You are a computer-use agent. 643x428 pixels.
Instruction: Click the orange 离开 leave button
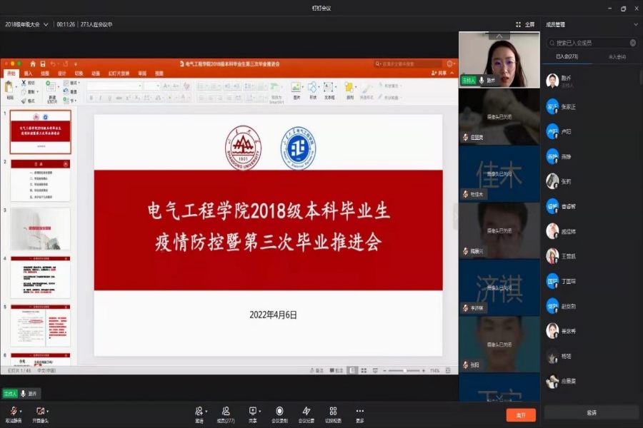pos(521,415)
